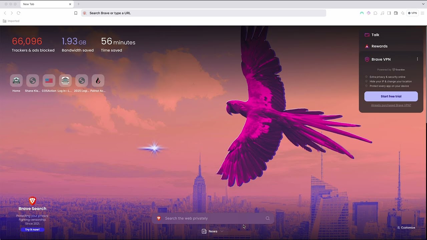
Task: Click the green arch extension icon
Action: click(362, 13)
